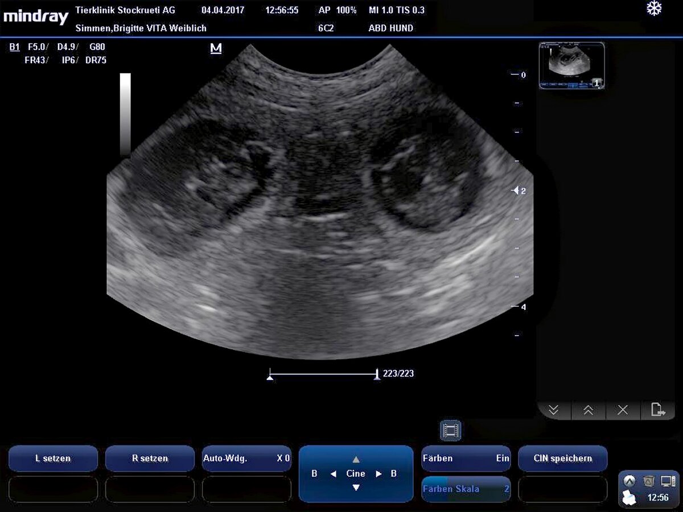Toggle the Färben Ein setting

pos(466,458)
